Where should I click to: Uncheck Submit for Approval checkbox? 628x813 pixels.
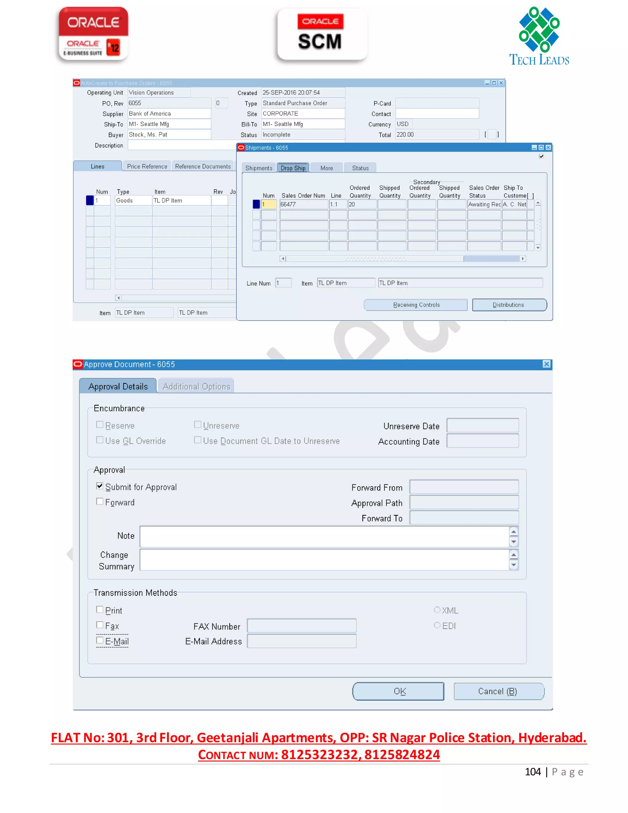pos(100,486)
